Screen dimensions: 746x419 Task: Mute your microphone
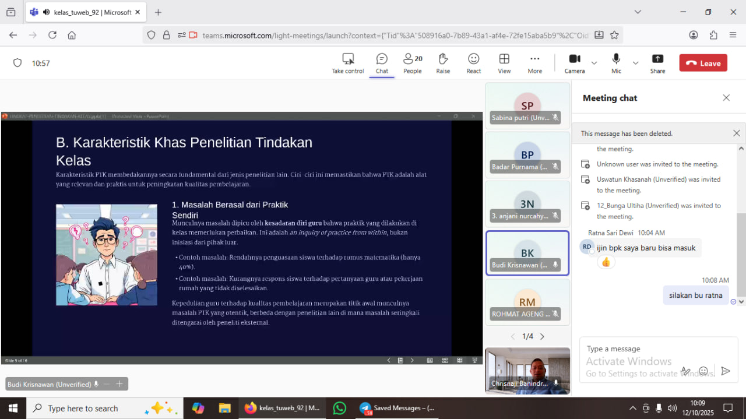pos(615,62)
